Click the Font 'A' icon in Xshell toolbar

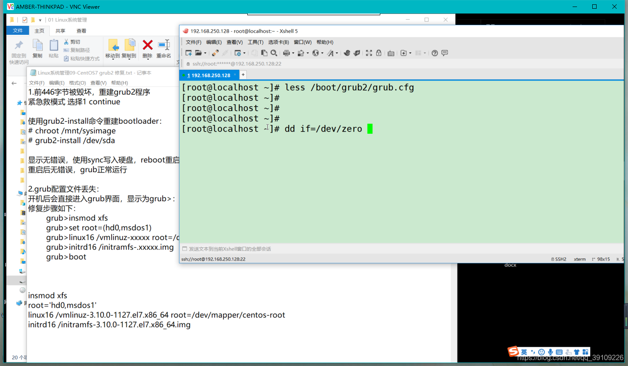point(330,53)
